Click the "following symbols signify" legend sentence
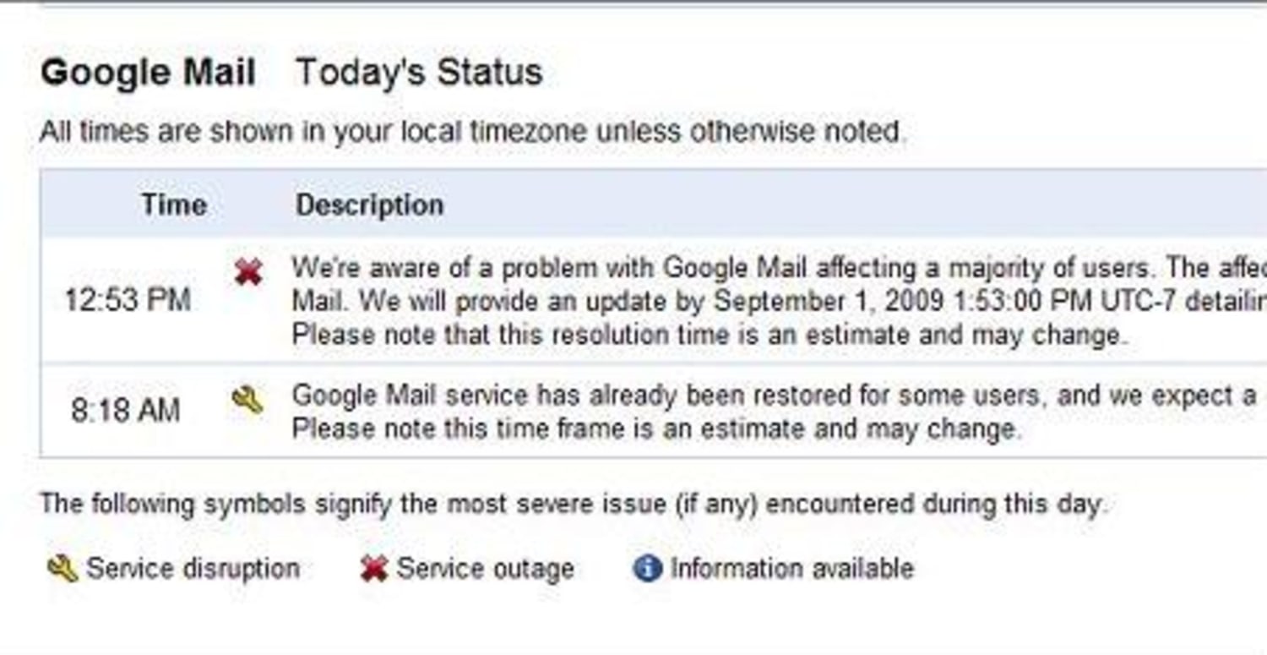The image size is (1267, 655). [x=572, y=505]
